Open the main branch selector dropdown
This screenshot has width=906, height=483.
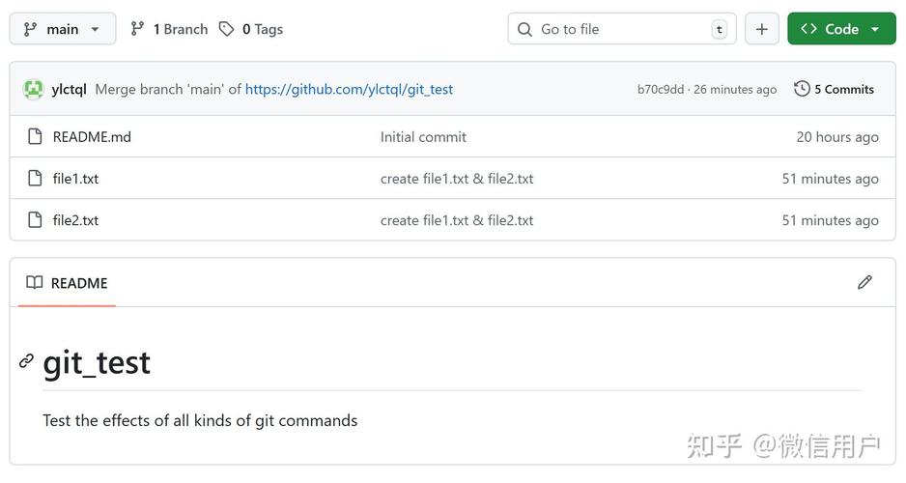pyautogui.click(x=63, y=29)
